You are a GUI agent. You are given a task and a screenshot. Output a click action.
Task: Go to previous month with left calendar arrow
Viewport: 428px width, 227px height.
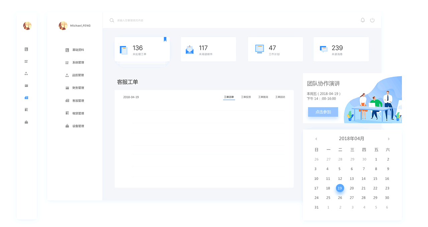pos(316,139)
